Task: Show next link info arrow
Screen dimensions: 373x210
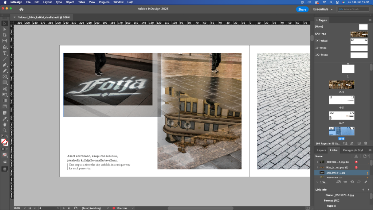Action: coord(369,190)
